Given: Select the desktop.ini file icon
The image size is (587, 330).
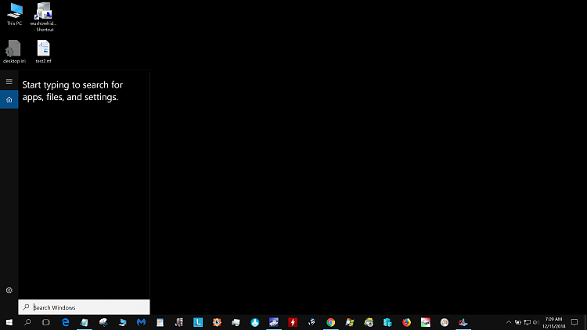Looking at the screenshot, I should tap(14, 52).
